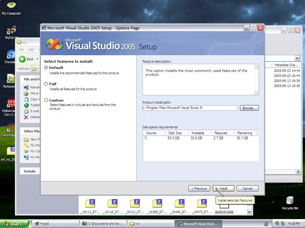Open the Edit menu in vs window
This screenshot has width=305, height=228.
[x=31, y=50]
